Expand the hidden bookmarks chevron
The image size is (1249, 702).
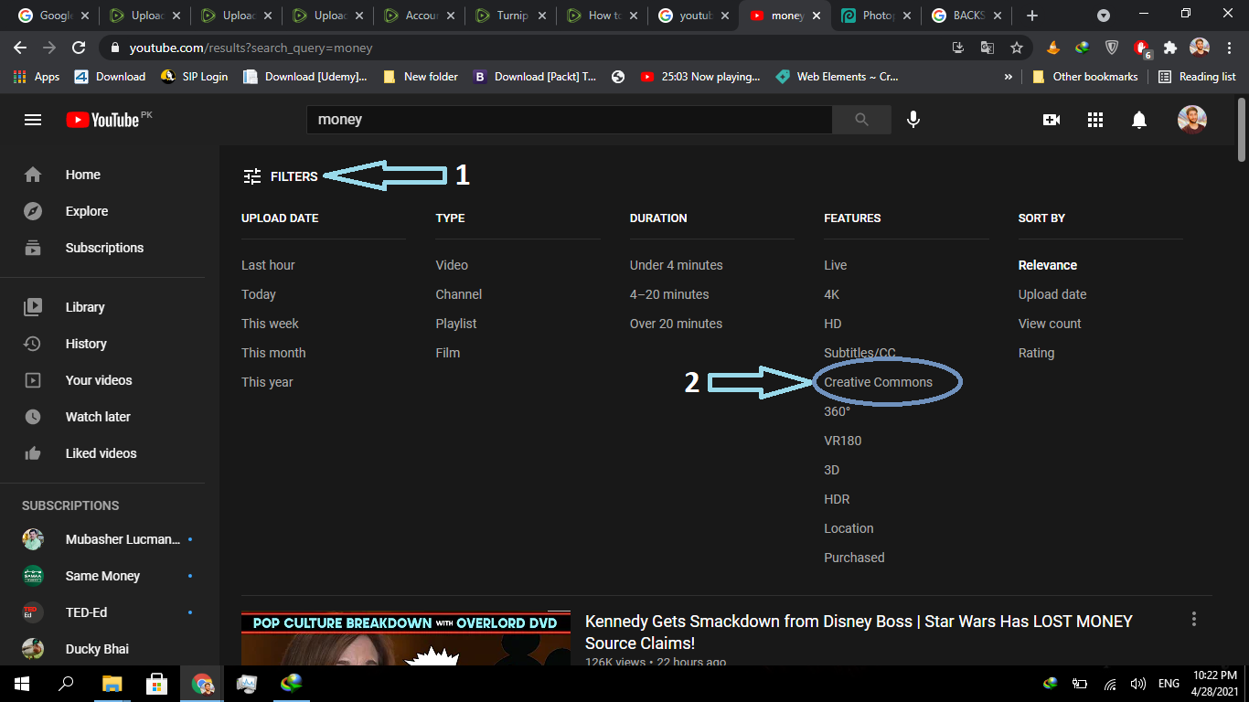coord(1009,77)
